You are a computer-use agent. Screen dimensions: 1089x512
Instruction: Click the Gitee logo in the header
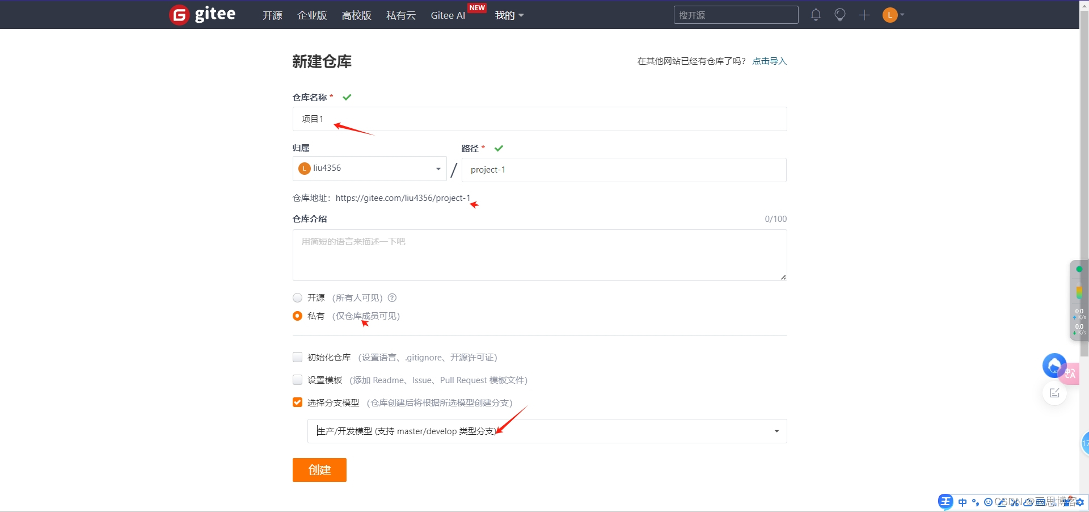[x=202, y=14]
